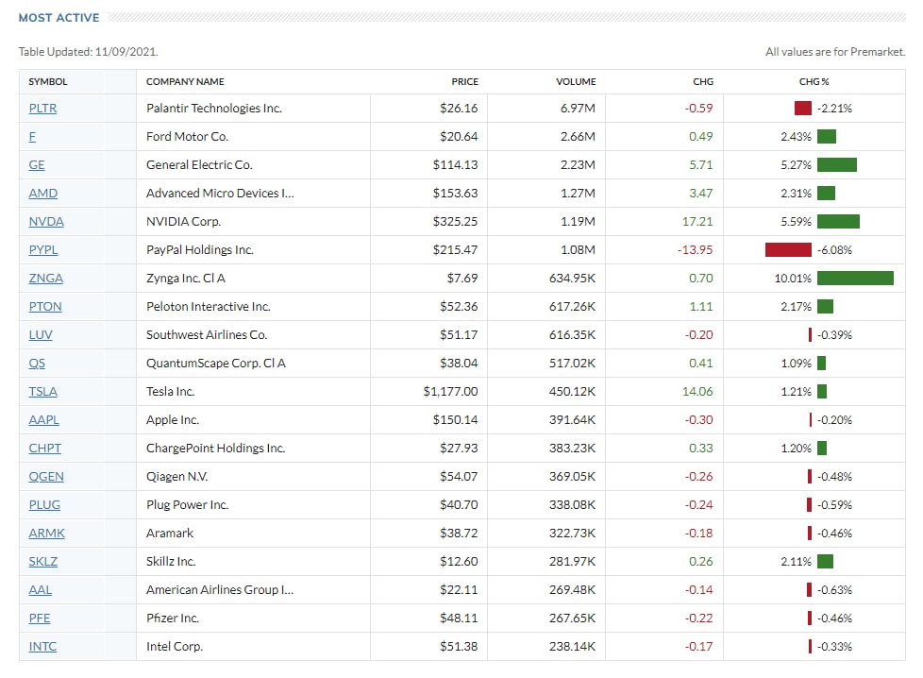Open the PLTR ticker link
This screenshot has width=923, height=678.
point(43,109)
